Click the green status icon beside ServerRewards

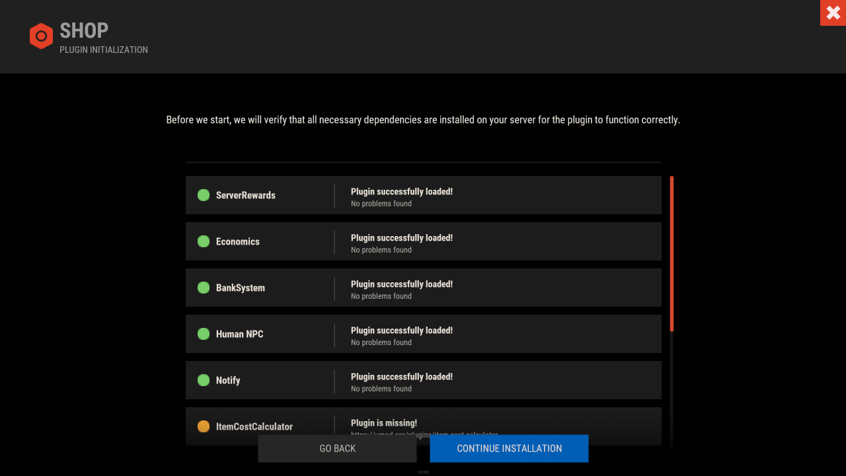click(203, 195)
